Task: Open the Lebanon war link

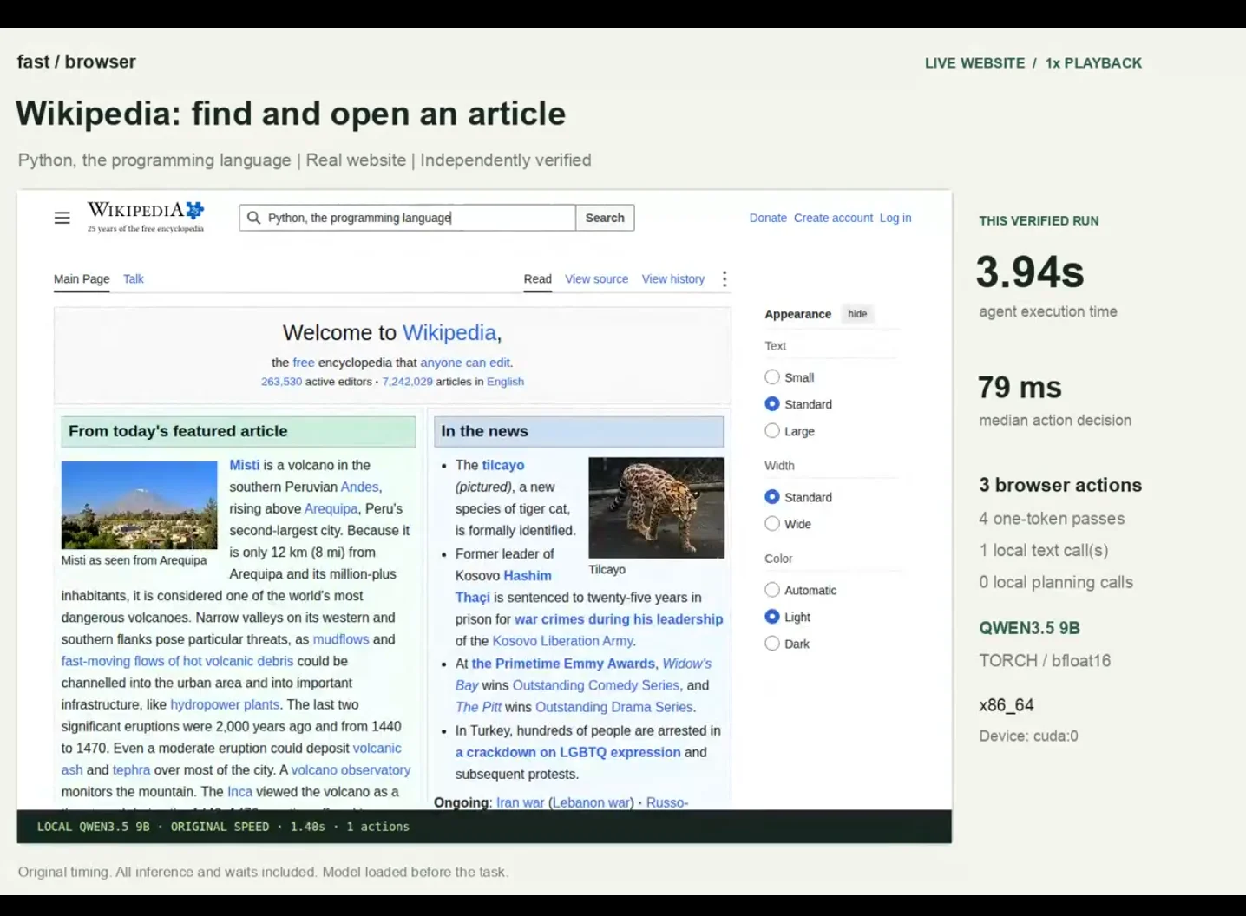Action: 591,802
